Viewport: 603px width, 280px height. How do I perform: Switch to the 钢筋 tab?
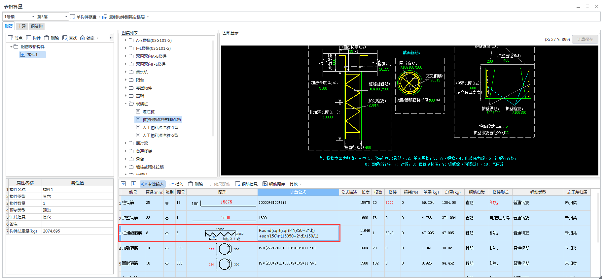(x=9, y=26)
